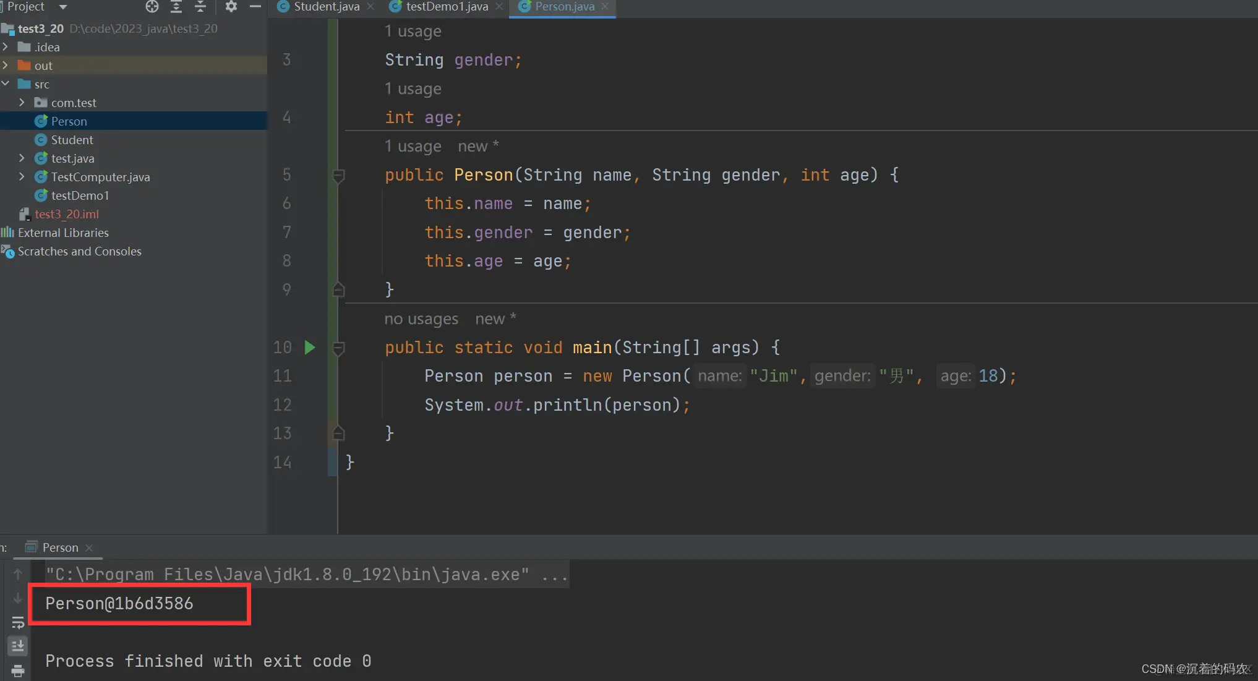
Task: Open Project panel settings gear
Action: pyautogui.click(x=231, y=7)
